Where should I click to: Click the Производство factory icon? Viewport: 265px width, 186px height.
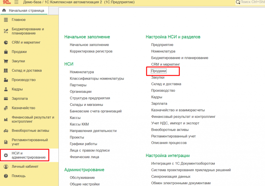pyautogui.click(x=6, y=80)
